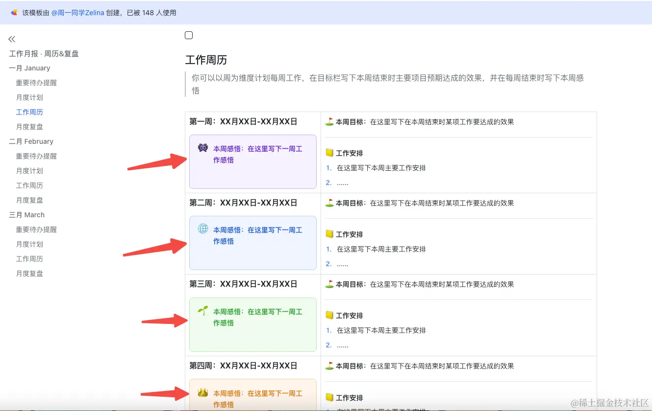Click the golf flag emoji in 第四周 row

tap(329, 365)
